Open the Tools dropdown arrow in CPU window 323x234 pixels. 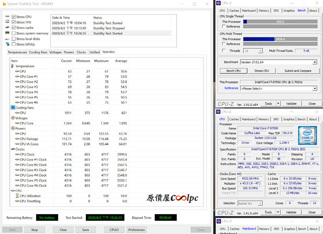[x=278, y=212]
